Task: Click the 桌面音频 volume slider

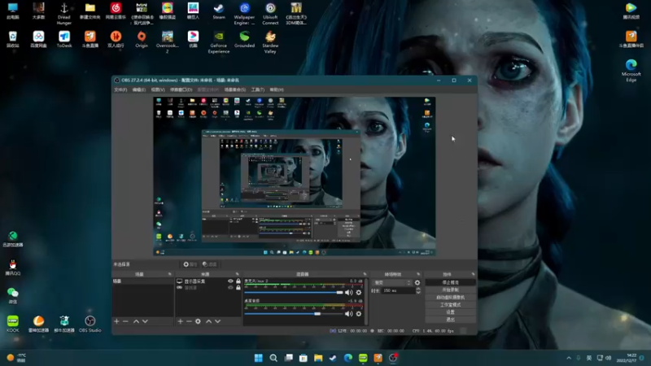Action: pos(294,314)
